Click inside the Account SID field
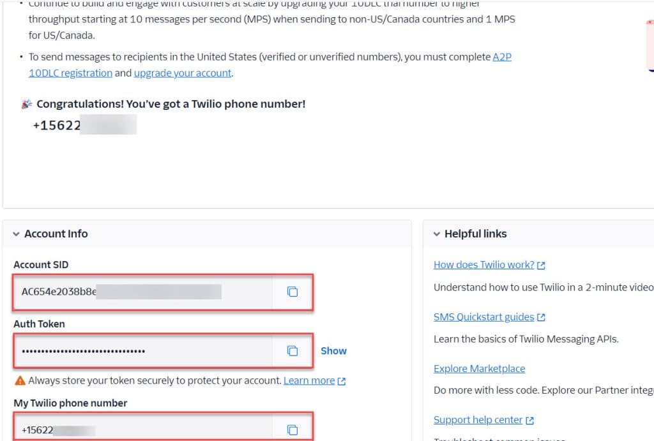The height and width of the screenshot is (441, 654). [142, 292]
